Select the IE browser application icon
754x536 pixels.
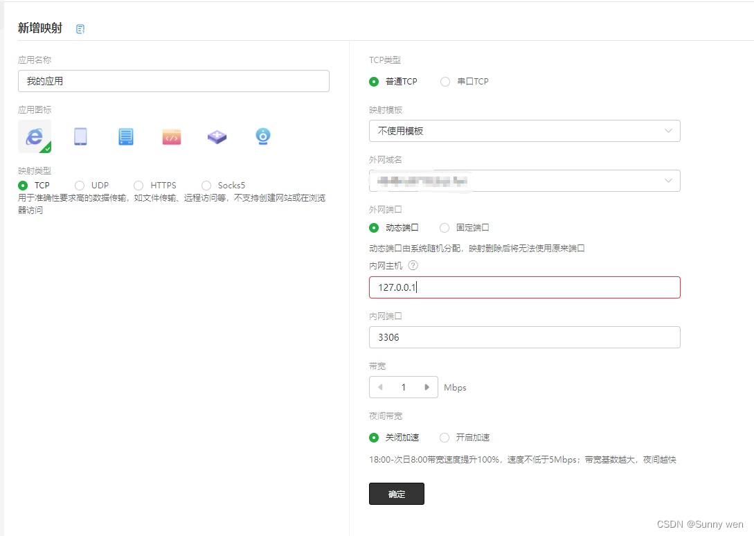click(35, 136)
